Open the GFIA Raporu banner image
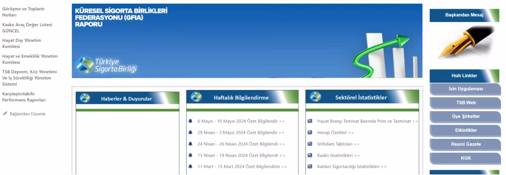506x175 pixels. 247,41
